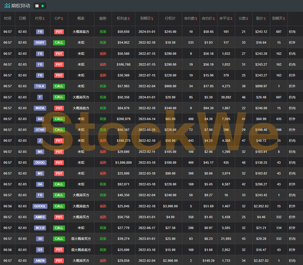The height and width of the screenshot is (265, 303).
Task: Click the CALL badge in TSLA row
Action: (x=59, y=86)
